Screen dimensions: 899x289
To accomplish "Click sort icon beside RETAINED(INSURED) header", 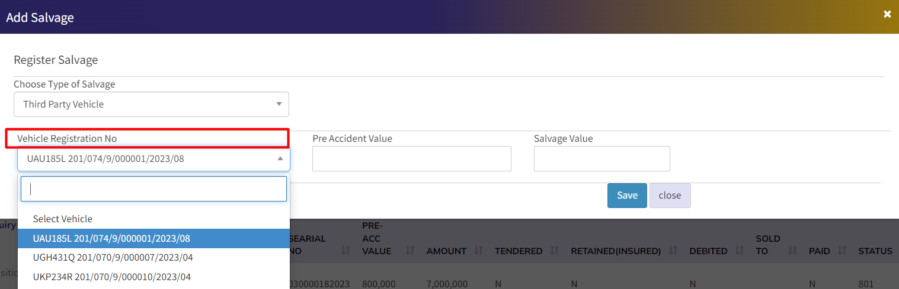I will (673, 251).
